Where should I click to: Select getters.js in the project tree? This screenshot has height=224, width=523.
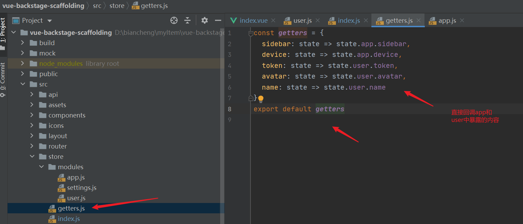point(71,208)
